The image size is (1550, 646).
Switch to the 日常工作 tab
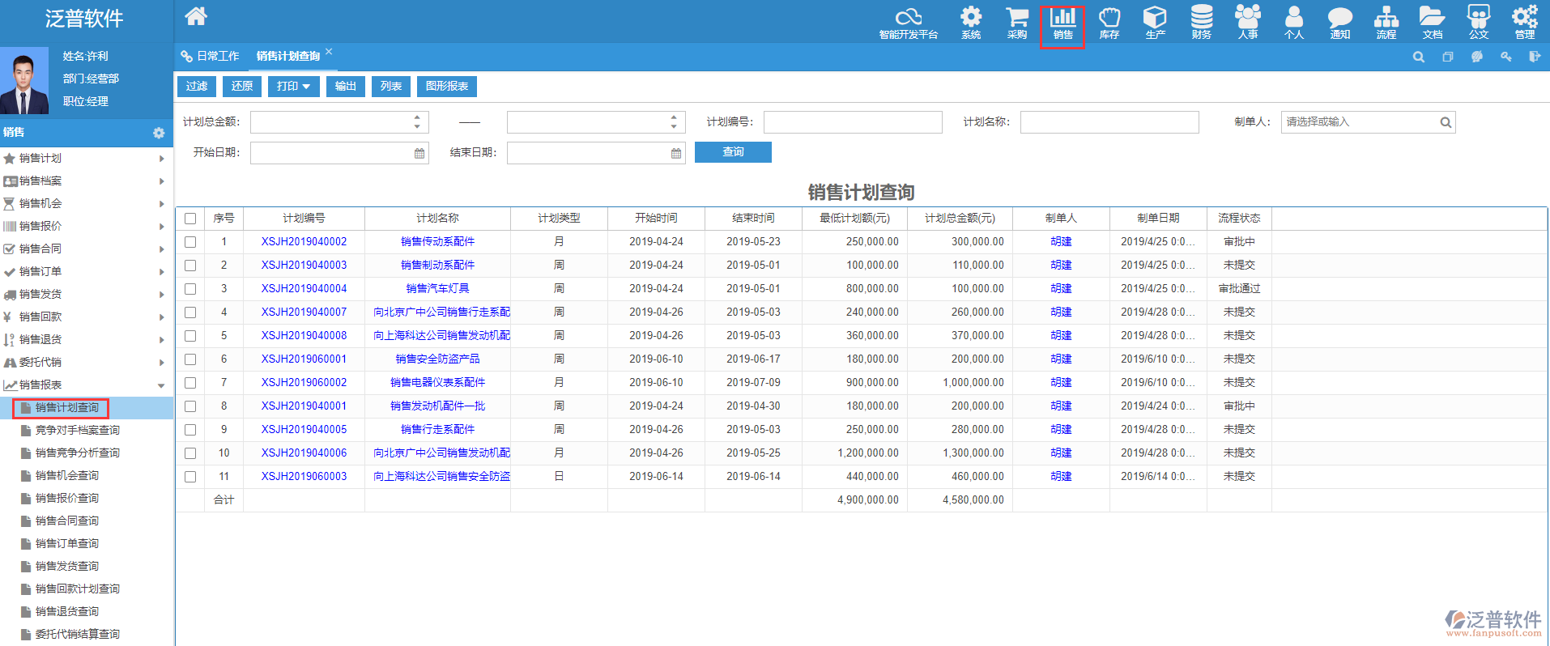point(211,56)
